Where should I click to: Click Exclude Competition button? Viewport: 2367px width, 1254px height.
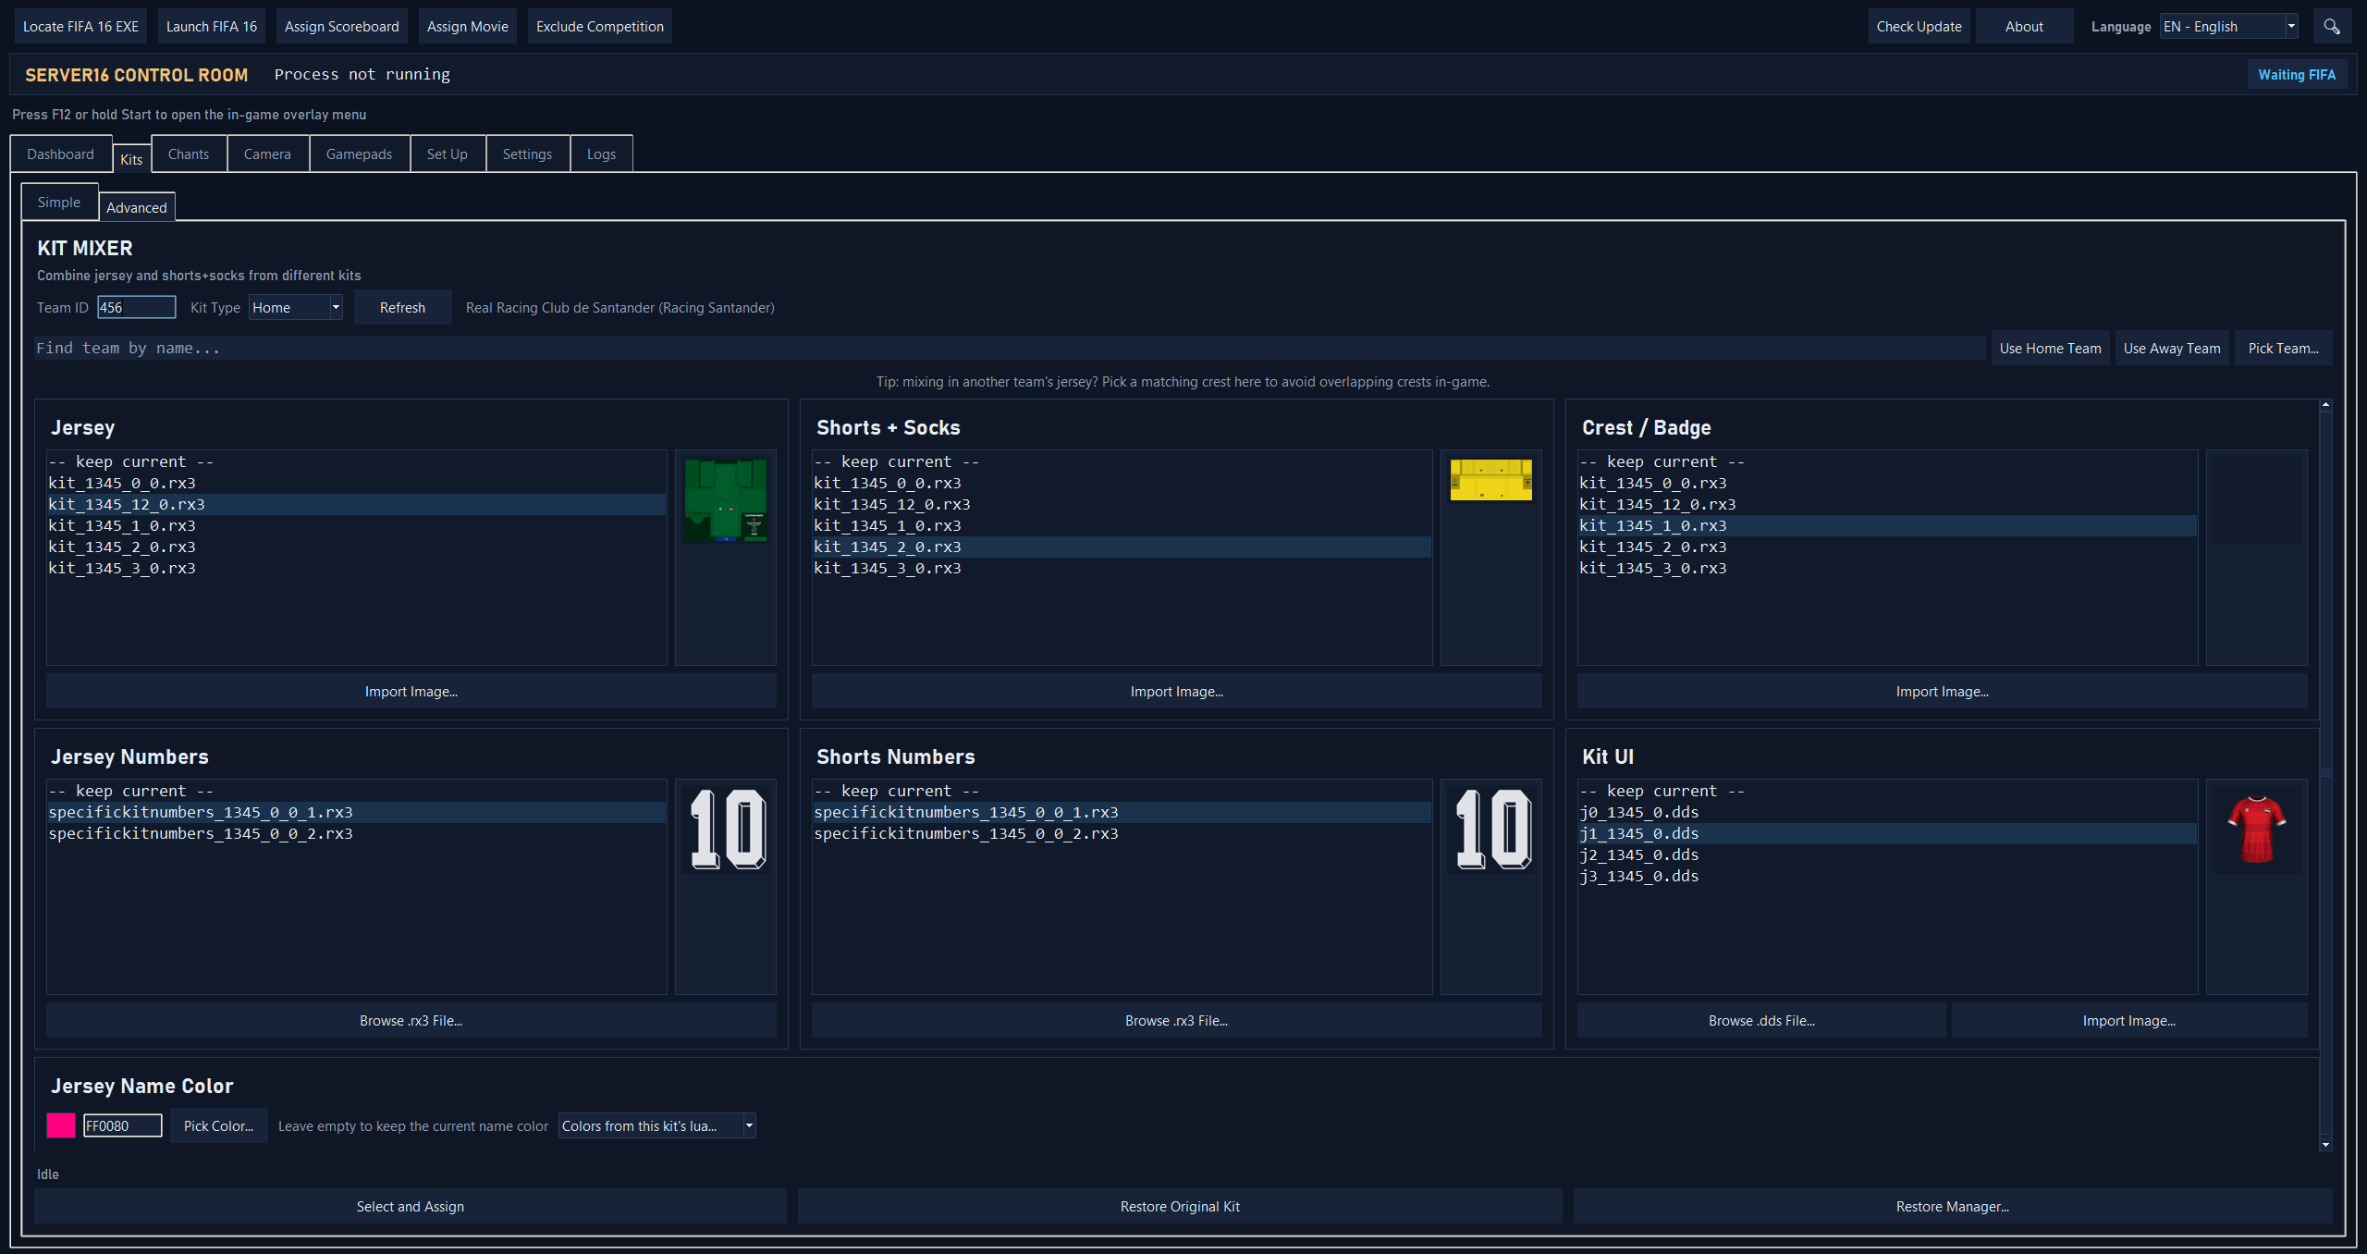600,26
